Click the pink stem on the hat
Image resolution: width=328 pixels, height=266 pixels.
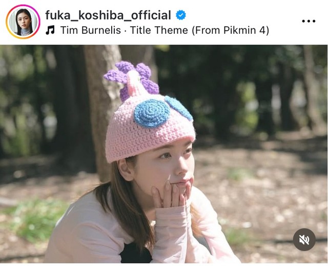(135, 84)
